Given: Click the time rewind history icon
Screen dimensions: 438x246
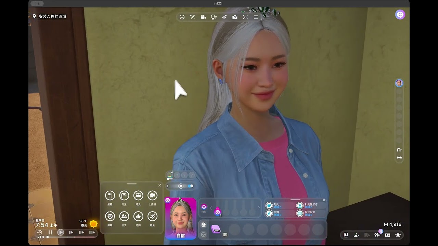Looking at the screenshot, I should 39,232.
